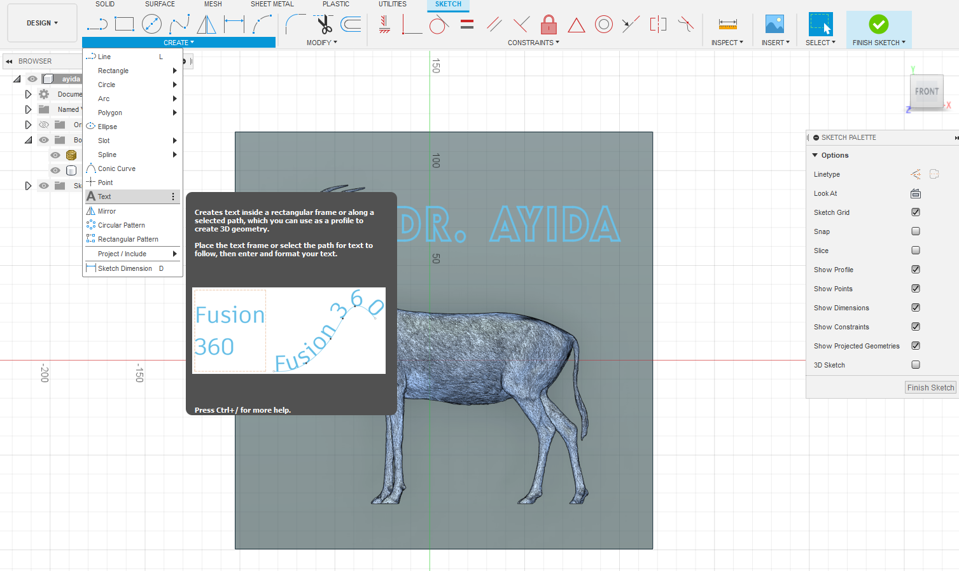959x571 pixels.
Task: Click the green Finish Sketch checkmark
Action: pyautogui.click(x=878, y=25)
